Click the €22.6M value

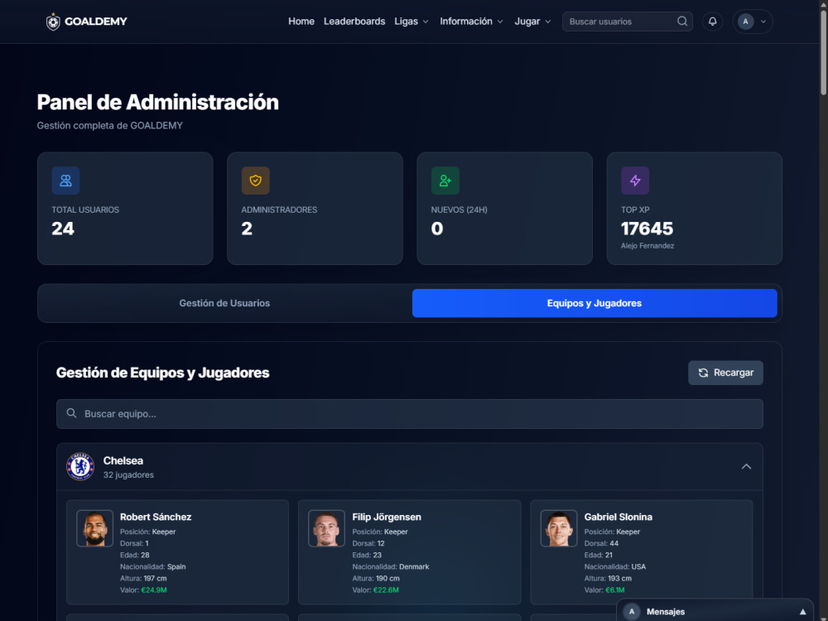click(x=386, y=590)
